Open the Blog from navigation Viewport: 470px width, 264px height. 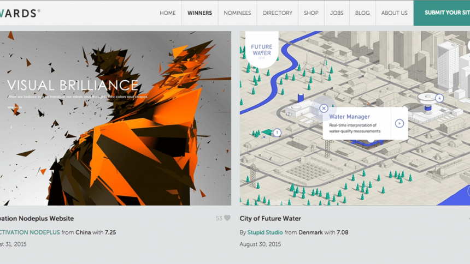[362, 13]
